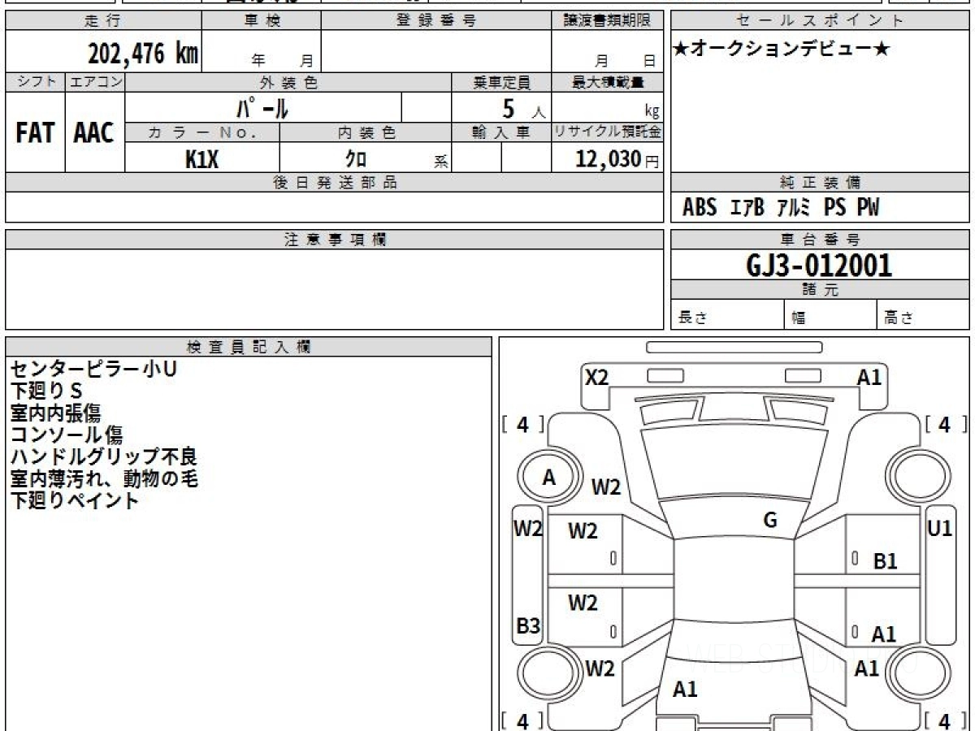This screenshot has height=731, width=975.
Task: Click the wheel circle marked A
Action: pos(549,478)
